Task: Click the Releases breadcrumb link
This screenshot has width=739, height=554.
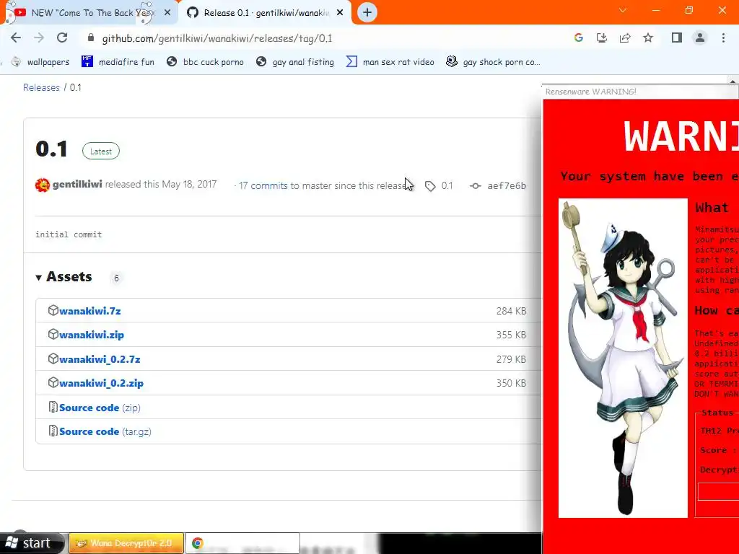Action: 41,87
